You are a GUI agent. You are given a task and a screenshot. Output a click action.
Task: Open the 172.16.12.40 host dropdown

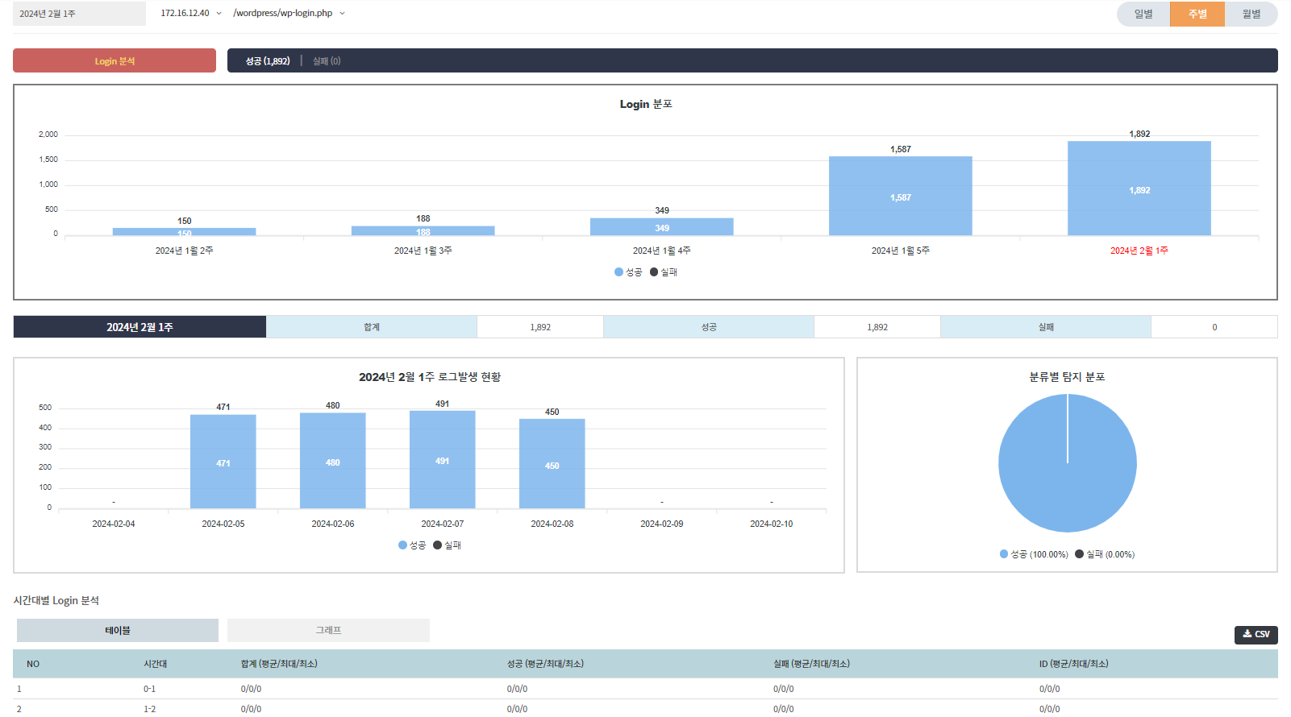click(x=190, y=14)
